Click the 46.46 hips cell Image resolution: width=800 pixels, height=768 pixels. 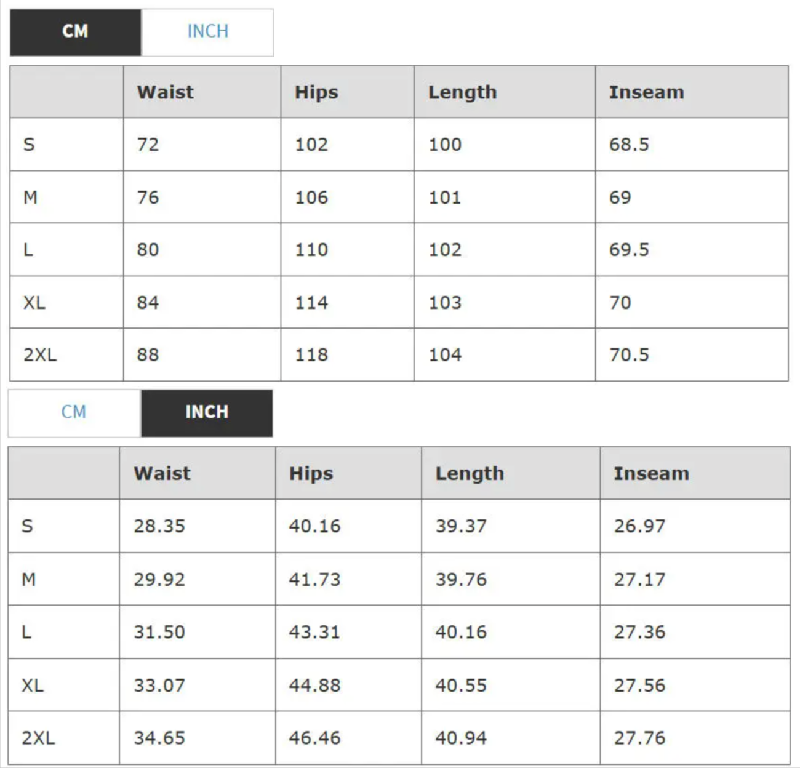pos(314,738)
